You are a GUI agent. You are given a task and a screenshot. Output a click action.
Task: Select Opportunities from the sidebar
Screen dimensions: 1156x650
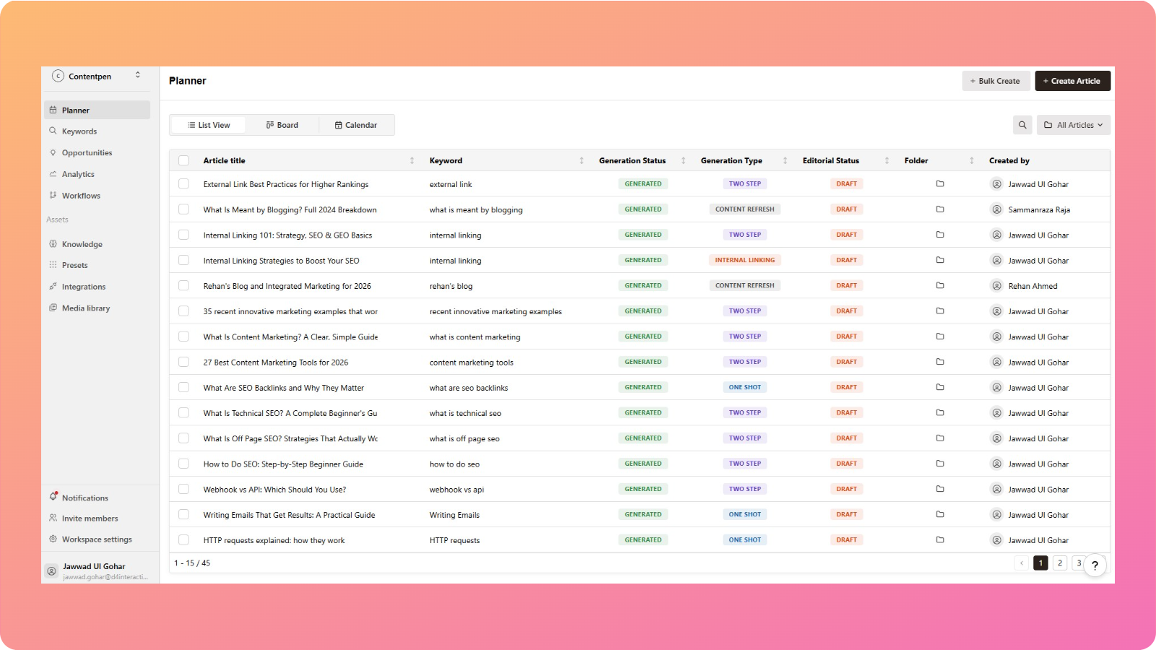(87, 152)
